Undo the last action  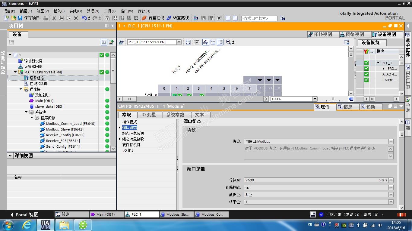pos(84,18)
